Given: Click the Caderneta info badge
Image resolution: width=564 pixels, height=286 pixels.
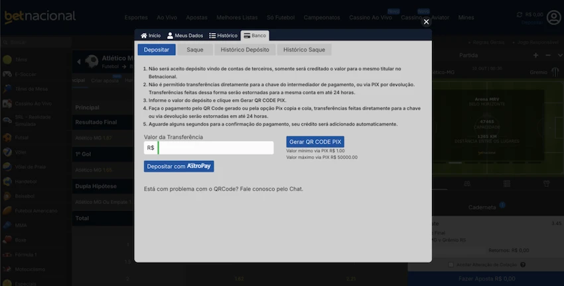Looking at the screenshot, I should click(x=502, y=205).
